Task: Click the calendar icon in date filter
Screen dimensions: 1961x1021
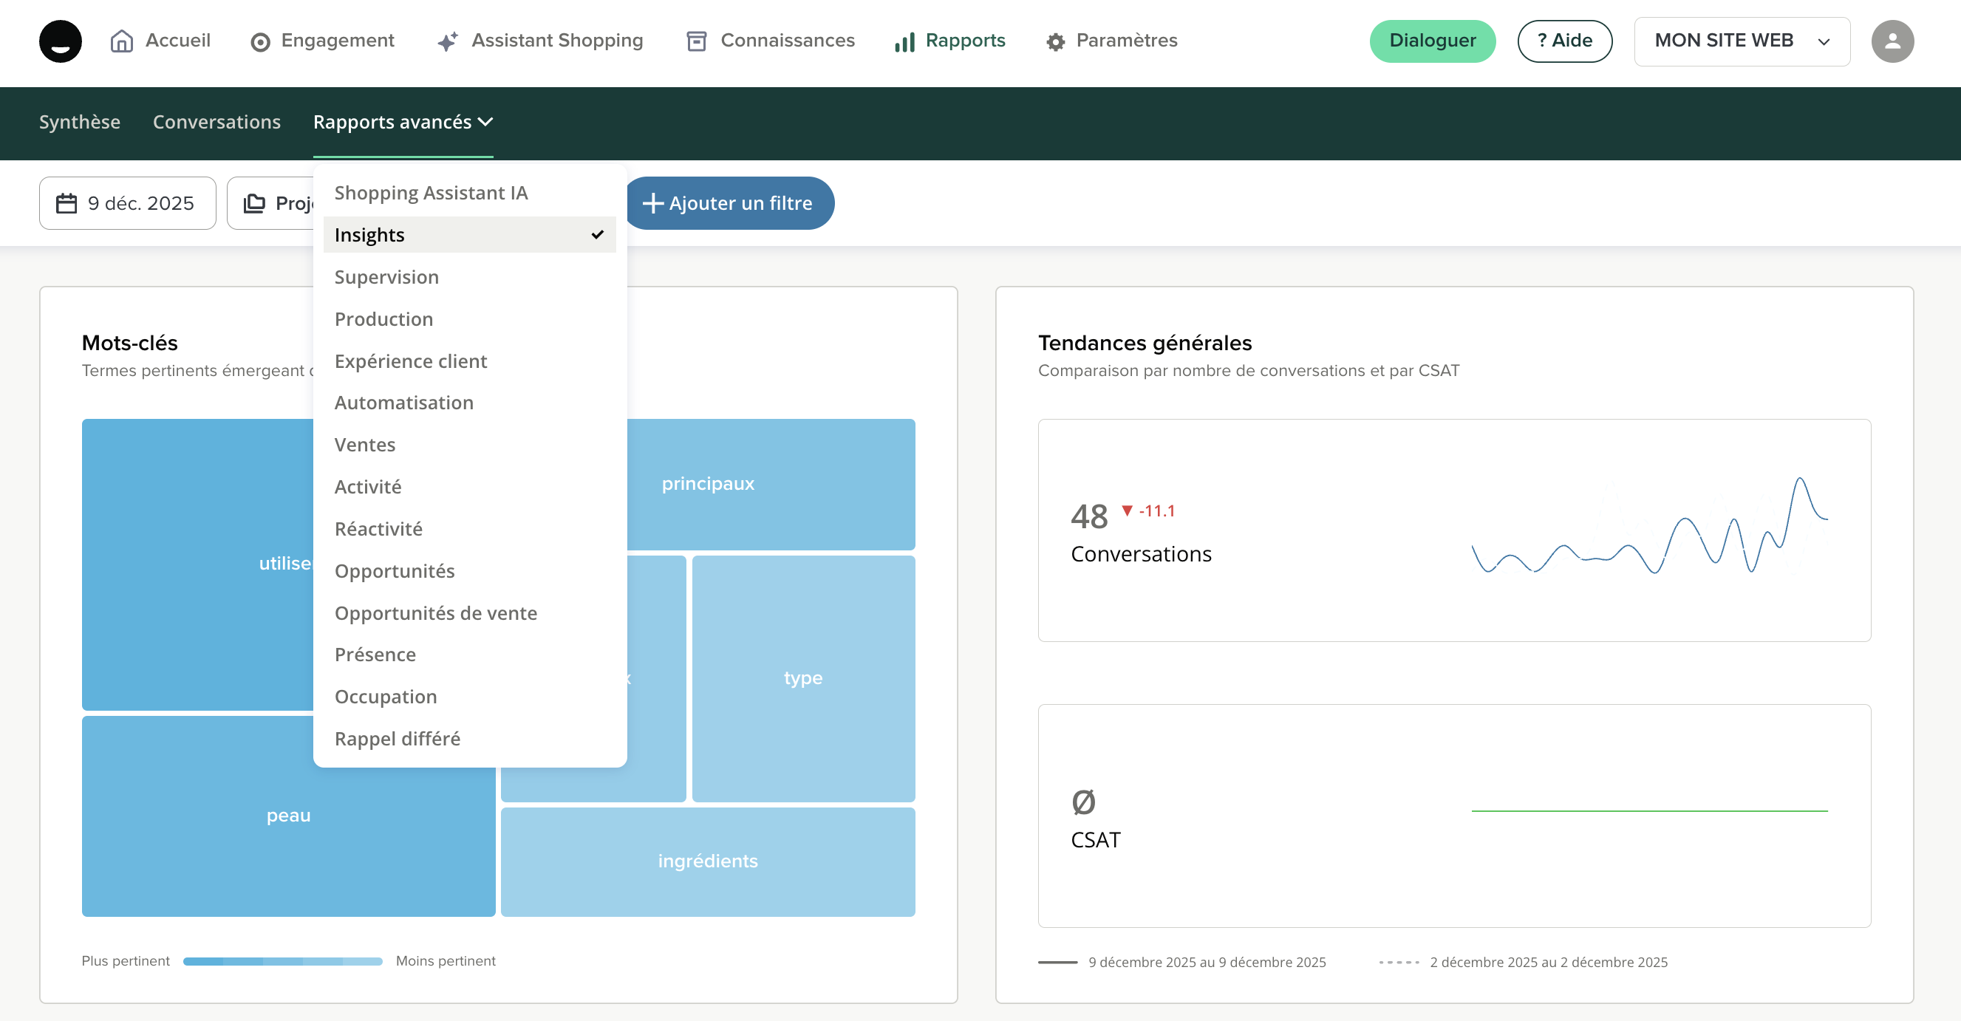Action: pos(67,203)
